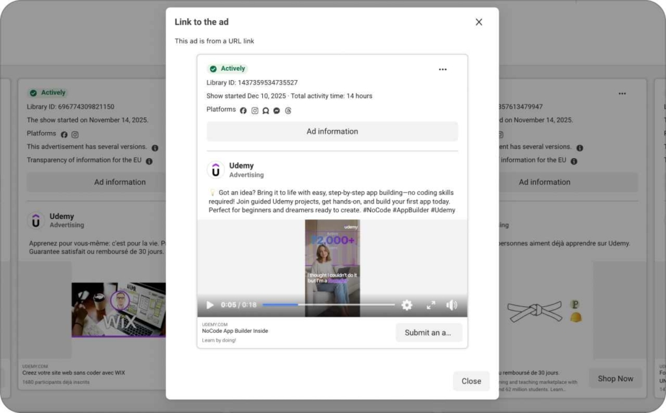The width and height of the screenshot is (666, 413).
Task: Select the Threads platform icon
Action: pos(287,110)
